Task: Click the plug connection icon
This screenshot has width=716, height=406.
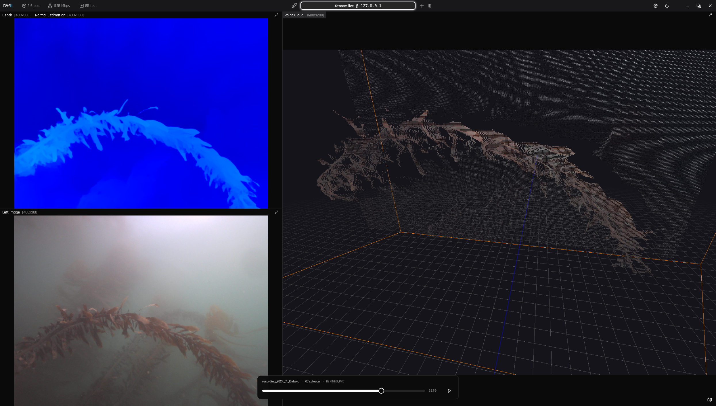Action: click(294, 6)
